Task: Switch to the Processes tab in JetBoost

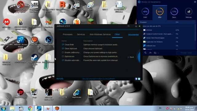Action: [68, 34]
